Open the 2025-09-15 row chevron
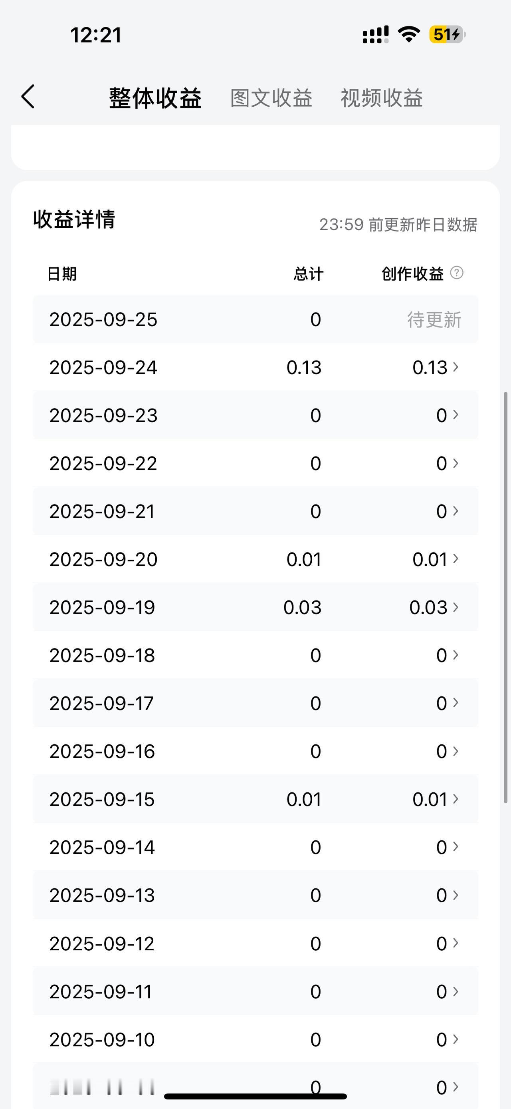The image size is (511, 1109). (x=456, y=799)
